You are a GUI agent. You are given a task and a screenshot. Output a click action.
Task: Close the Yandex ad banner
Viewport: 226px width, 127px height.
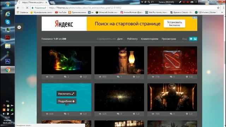point(196,18)
